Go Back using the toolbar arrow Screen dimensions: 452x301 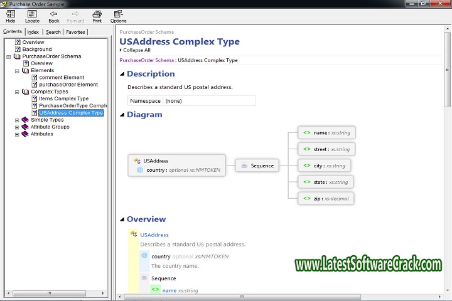(53, 14)
